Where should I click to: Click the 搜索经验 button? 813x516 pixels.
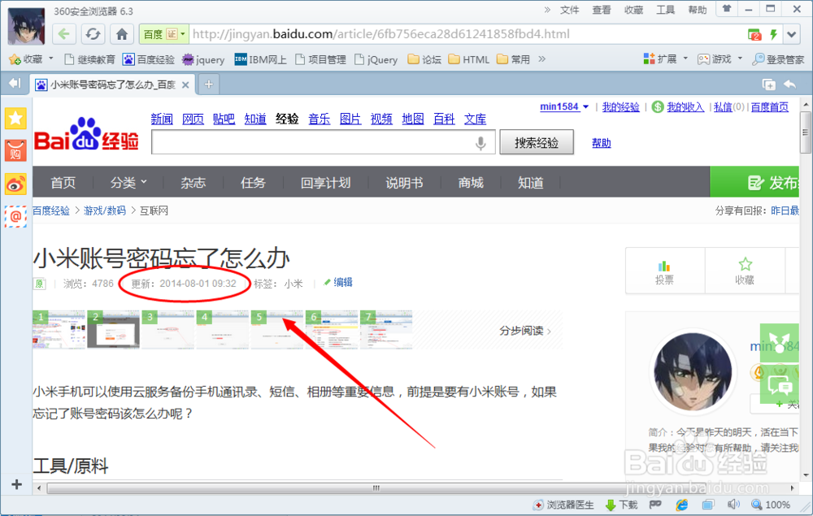click(x=537, y=142)
